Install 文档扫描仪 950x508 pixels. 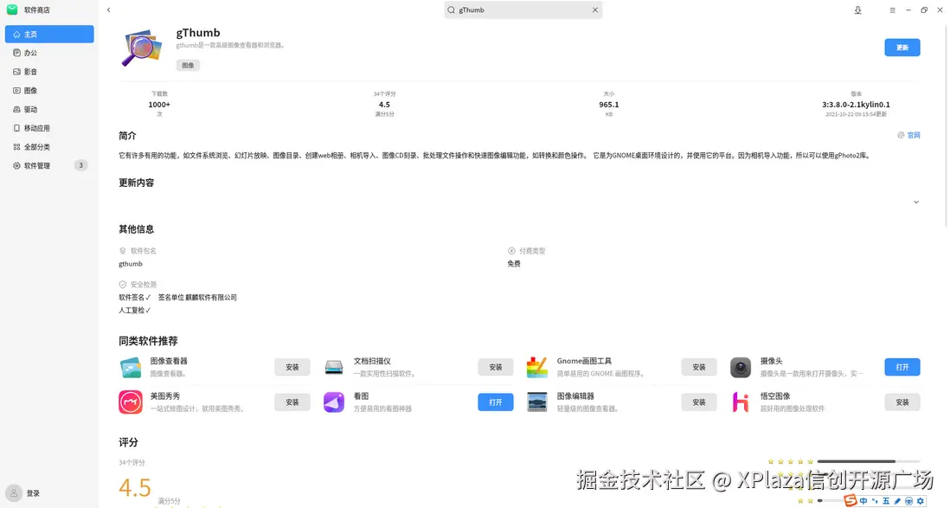496,367
